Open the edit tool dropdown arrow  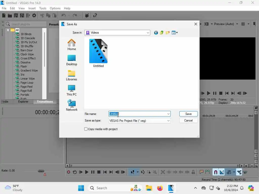click(138, 172)
